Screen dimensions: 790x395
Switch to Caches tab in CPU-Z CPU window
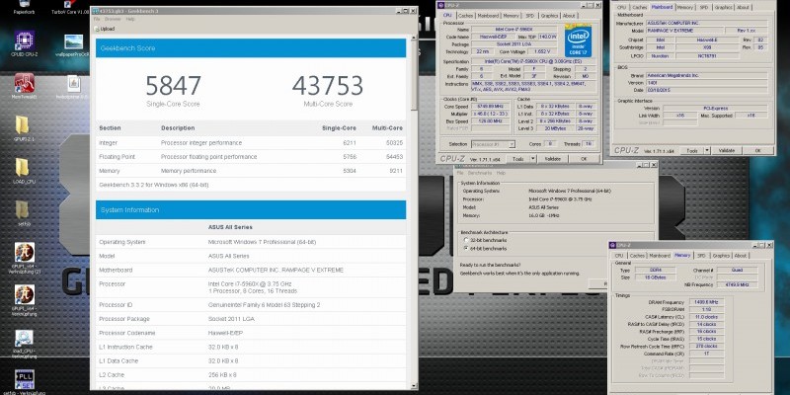pos(465,16)
